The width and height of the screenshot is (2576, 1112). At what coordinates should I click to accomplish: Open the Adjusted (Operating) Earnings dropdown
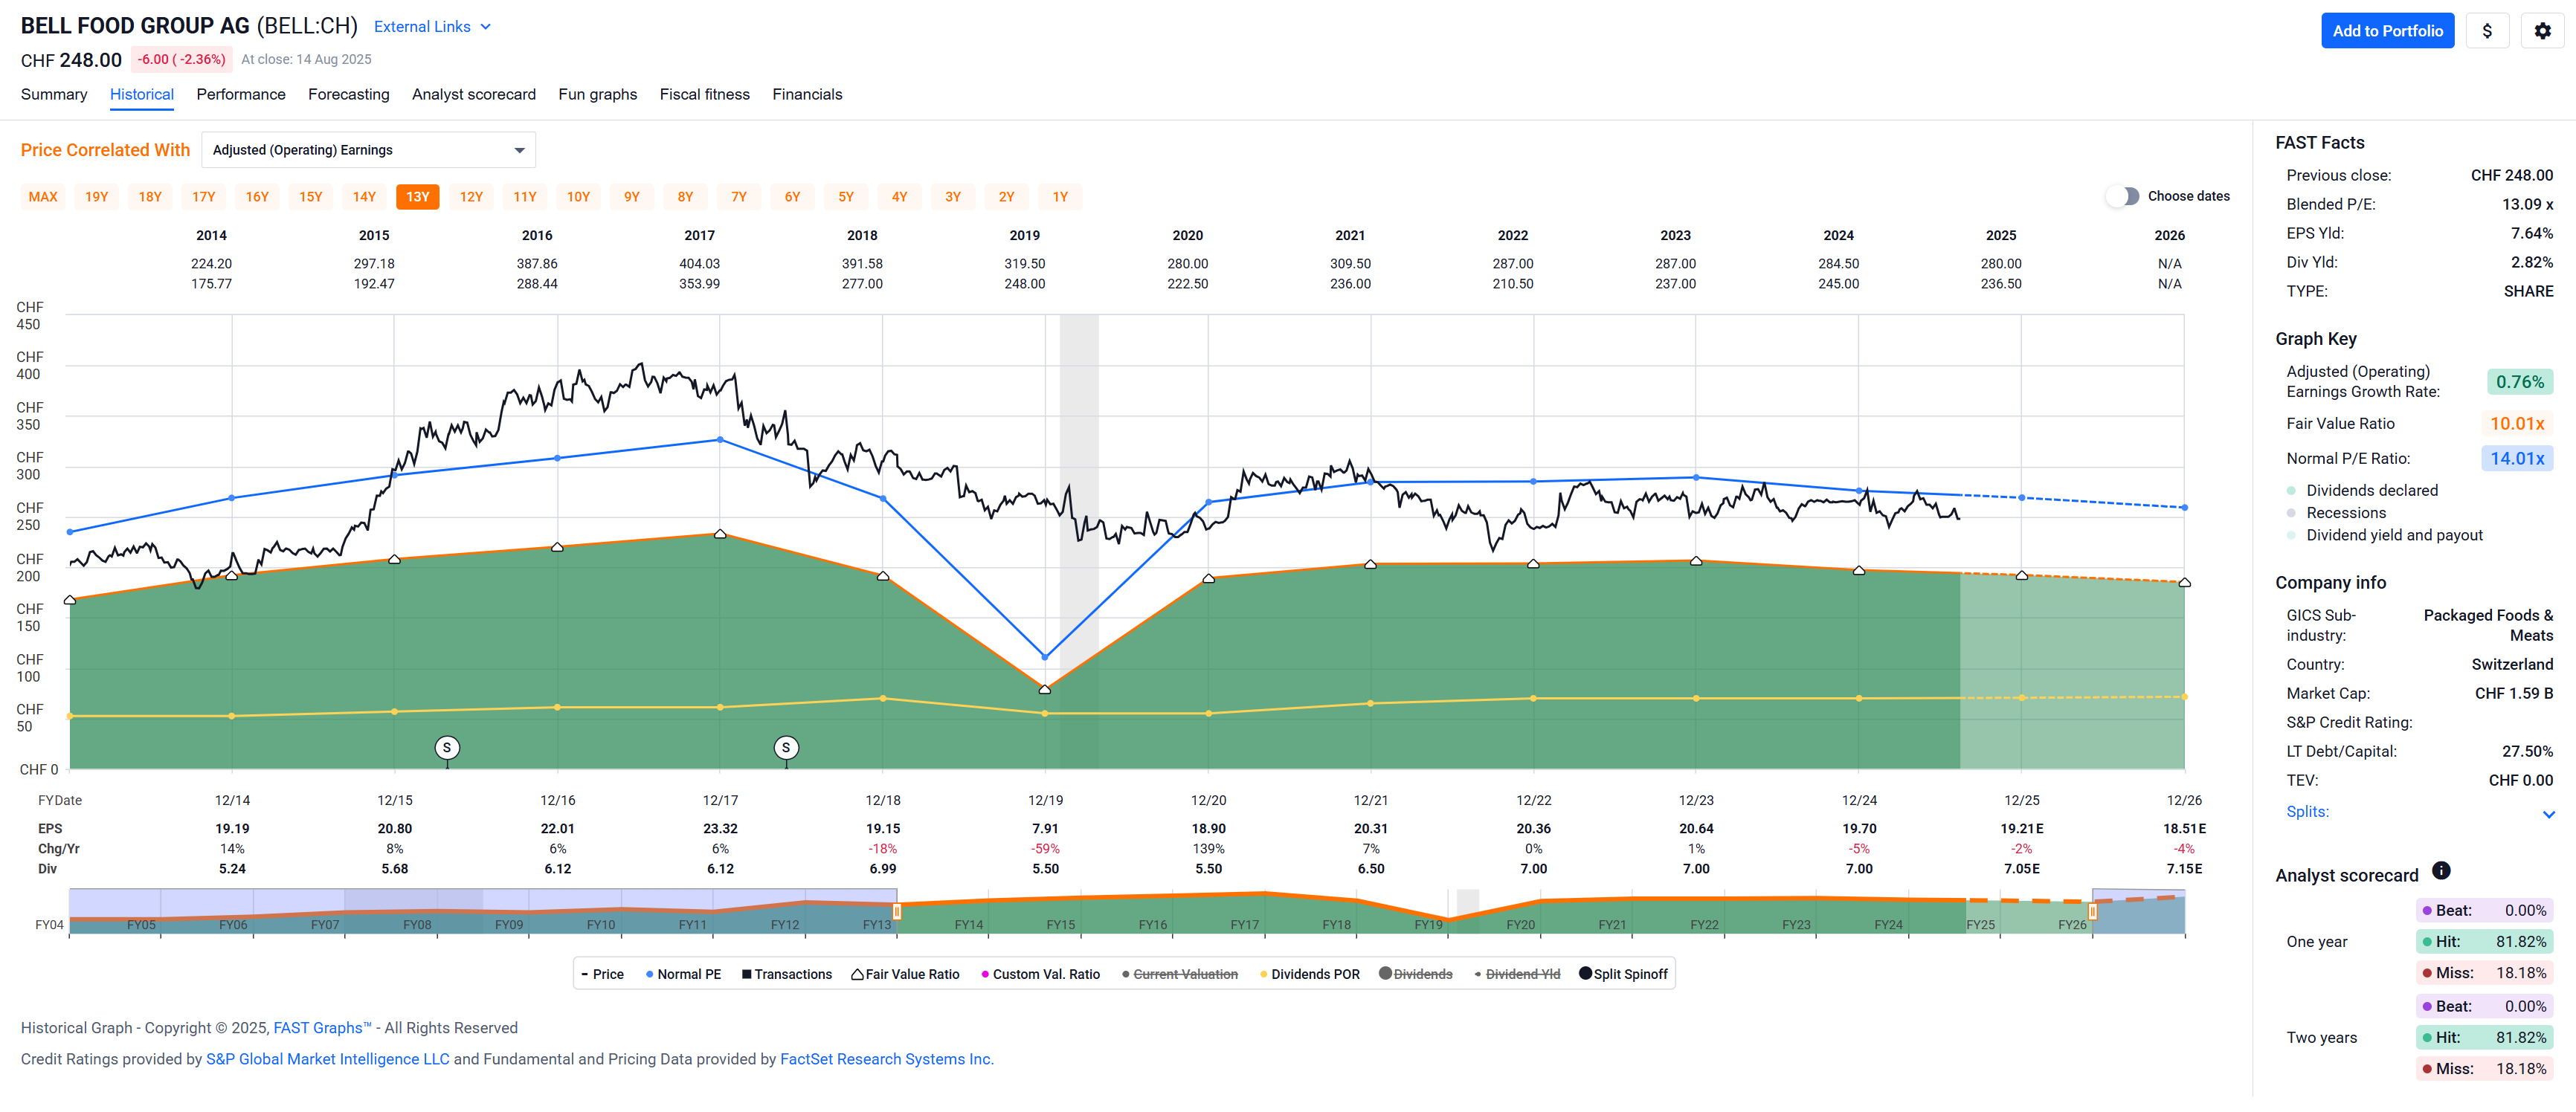click(368, 150)
